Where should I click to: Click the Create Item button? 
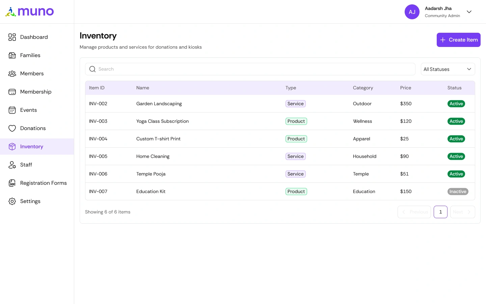[x=459, y=40]
